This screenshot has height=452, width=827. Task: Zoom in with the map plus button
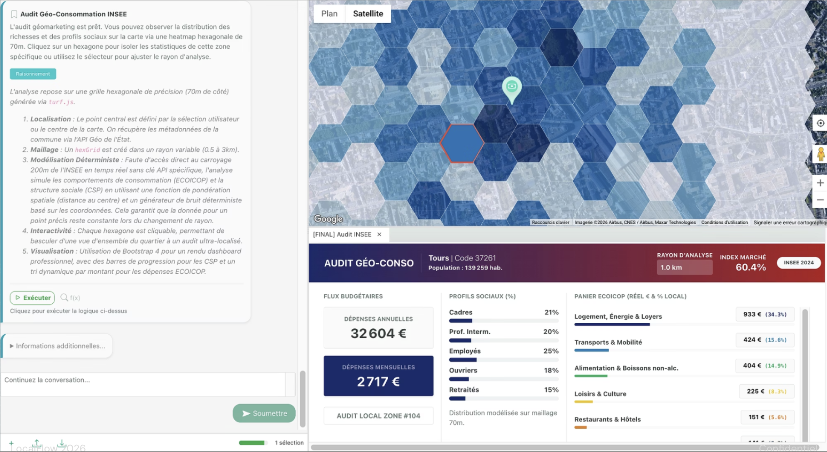[x=820, y=183]
